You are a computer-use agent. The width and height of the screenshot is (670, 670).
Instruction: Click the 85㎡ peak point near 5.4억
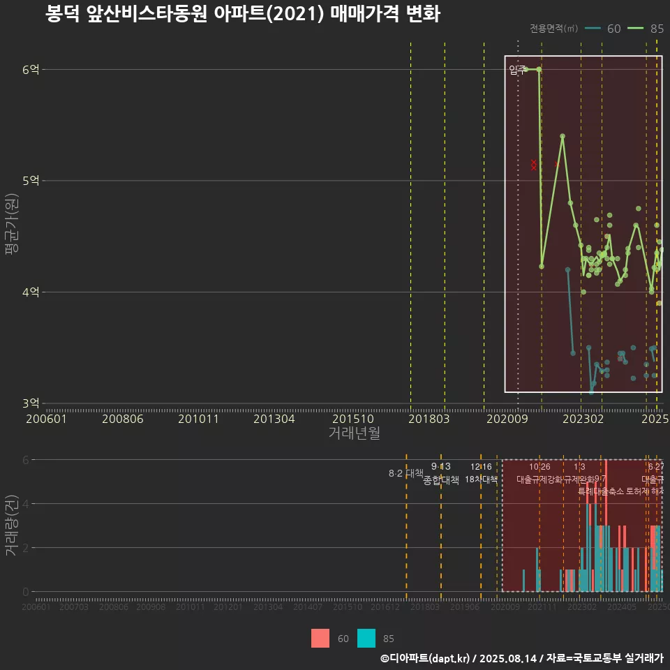point(563,136)
